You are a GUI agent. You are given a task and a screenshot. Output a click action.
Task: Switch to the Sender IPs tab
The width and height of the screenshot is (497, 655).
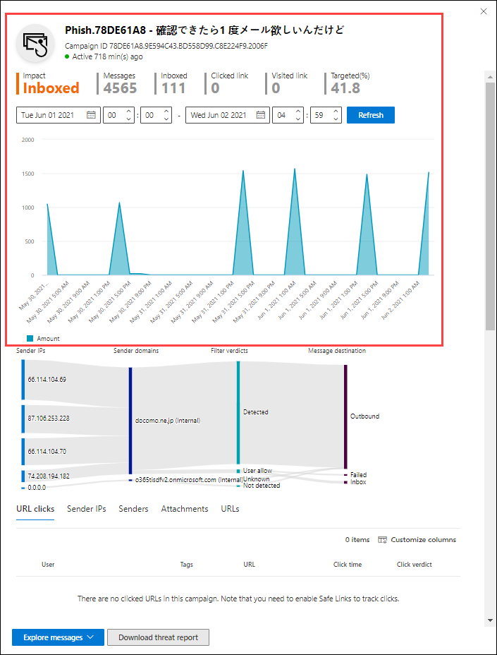(x=86, y=509)
